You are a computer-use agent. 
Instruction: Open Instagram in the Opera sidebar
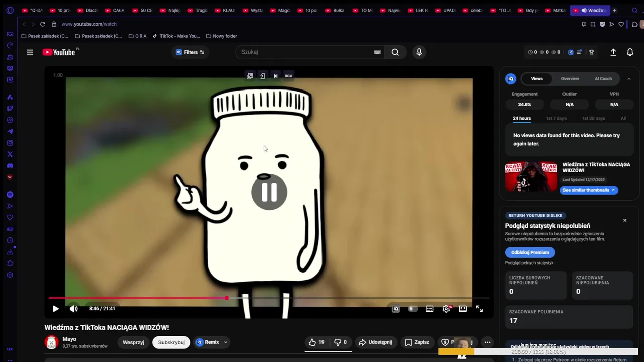pos(10,143)
